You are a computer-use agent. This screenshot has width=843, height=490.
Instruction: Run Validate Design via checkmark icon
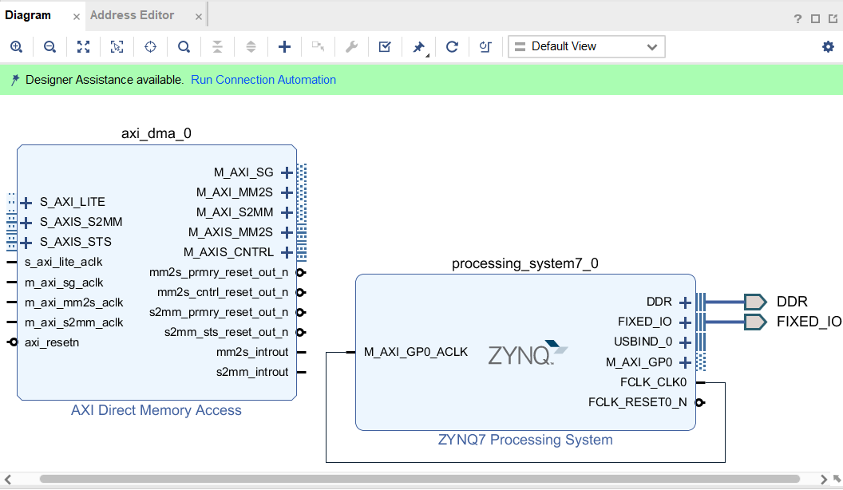[385, 46]
